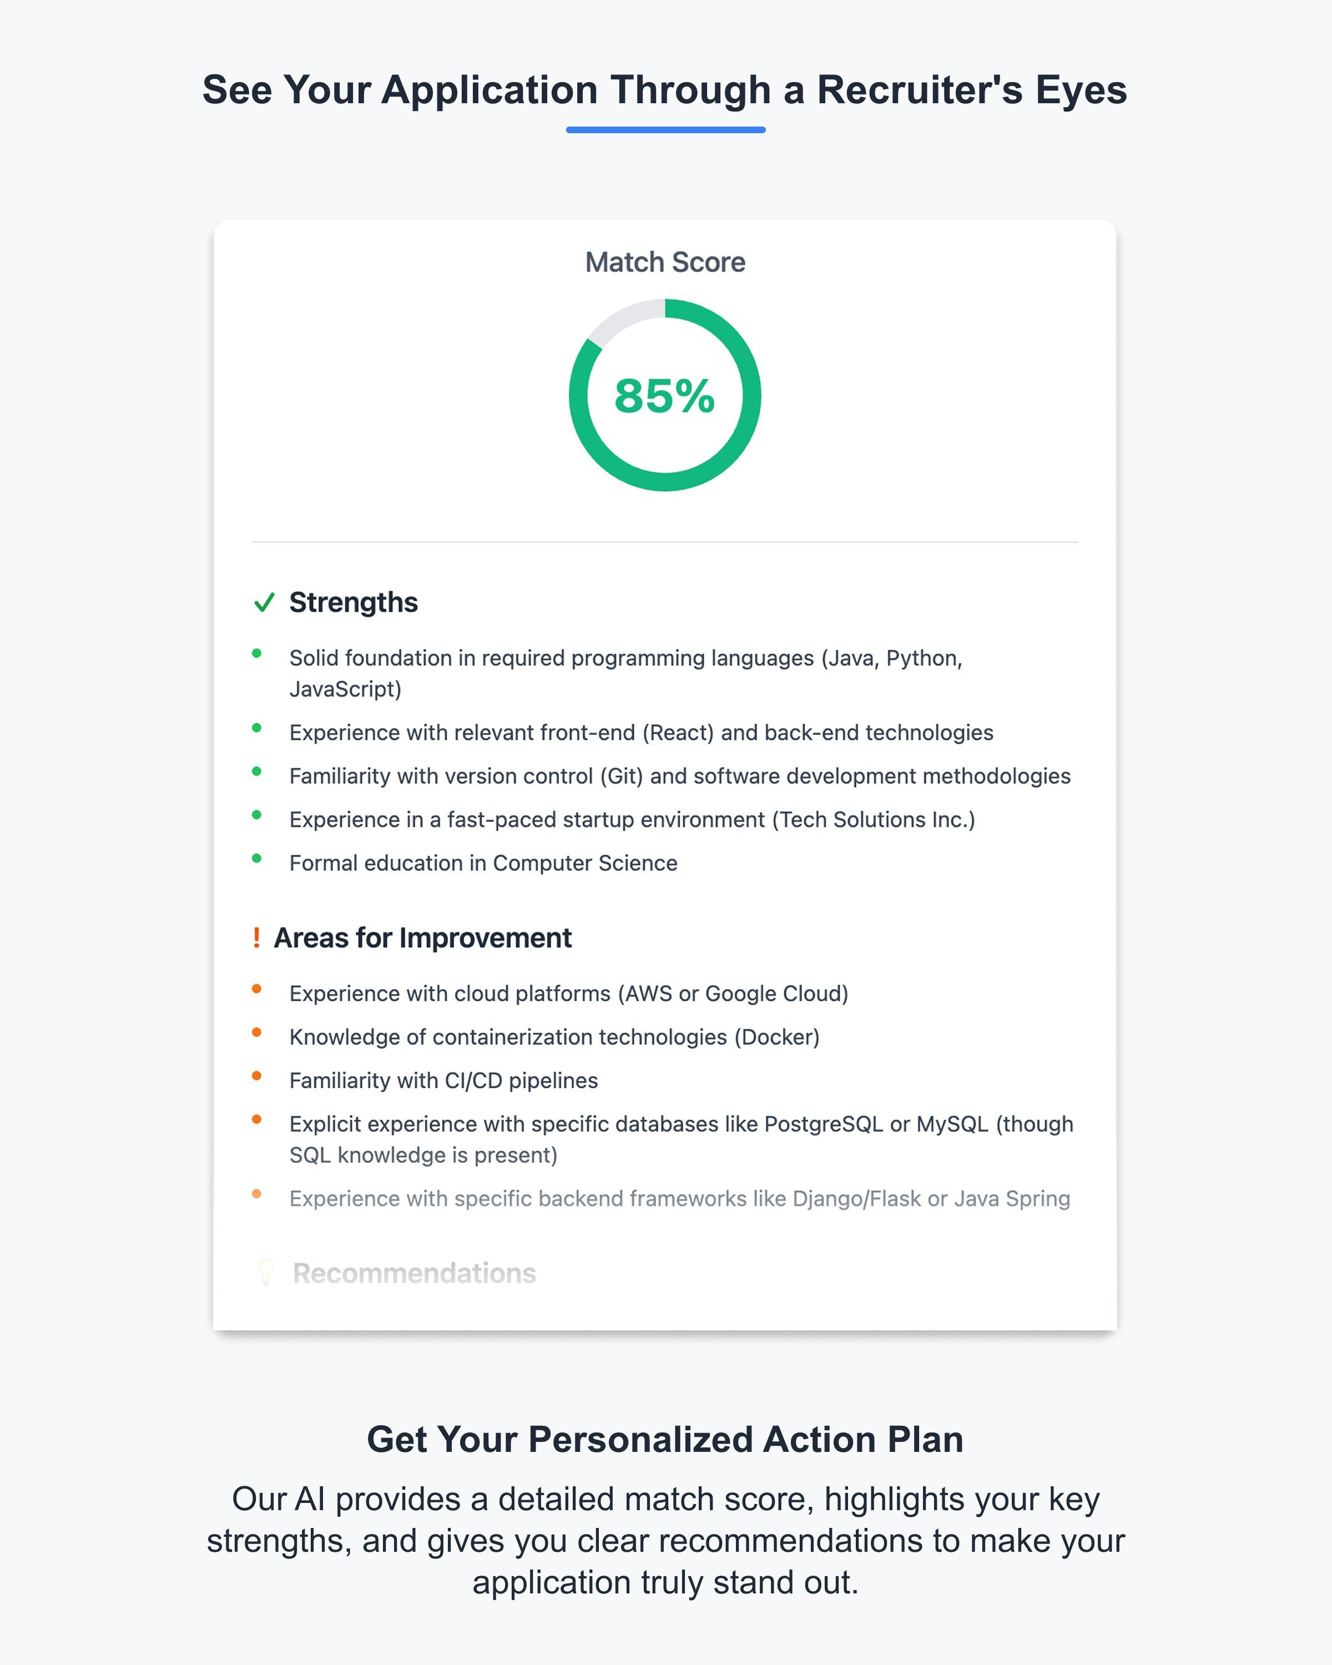
Task: Click Familiarity with CI/CD pipelines item
Action: (443, 1081)
